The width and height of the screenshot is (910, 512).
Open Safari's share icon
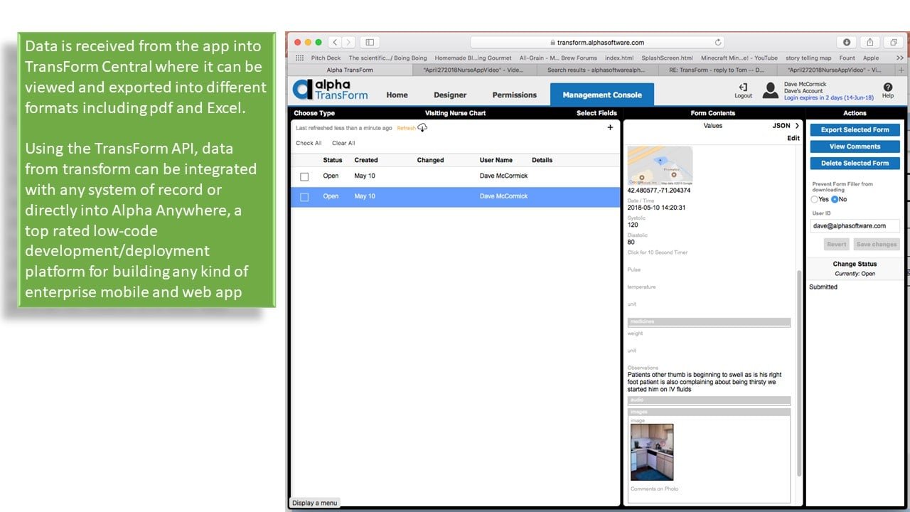[869, 43]
